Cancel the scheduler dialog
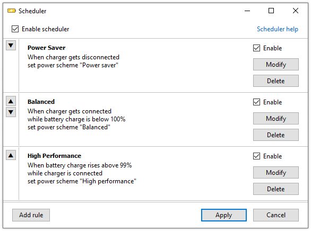Viewport: 311px width, 231px height. [x=275, y=215]
